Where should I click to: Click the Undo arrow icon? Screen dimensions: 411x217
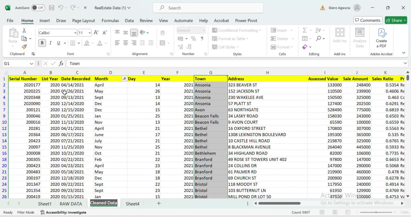coord(60,7)
